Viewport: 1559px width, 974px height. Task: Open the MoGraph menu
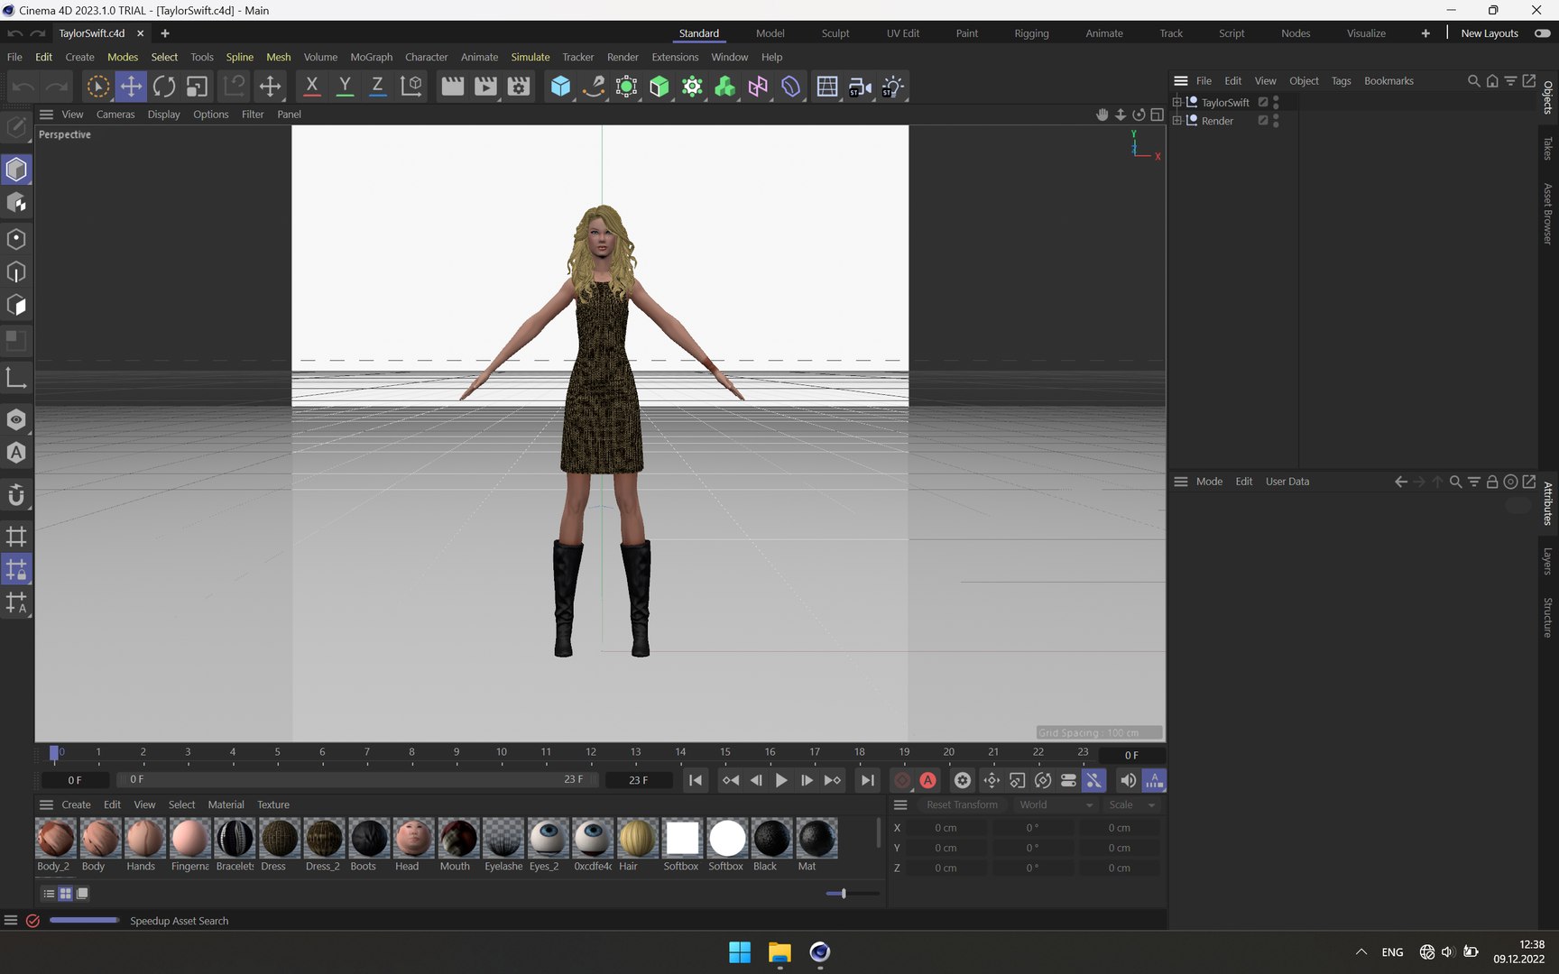tap(372, 57)
